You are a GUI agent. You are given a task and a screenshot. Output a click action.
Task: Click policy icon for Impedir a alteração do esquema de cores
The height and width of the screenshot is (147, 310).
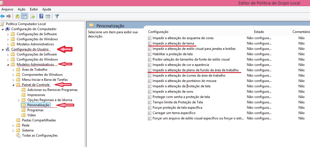(149, 38)
